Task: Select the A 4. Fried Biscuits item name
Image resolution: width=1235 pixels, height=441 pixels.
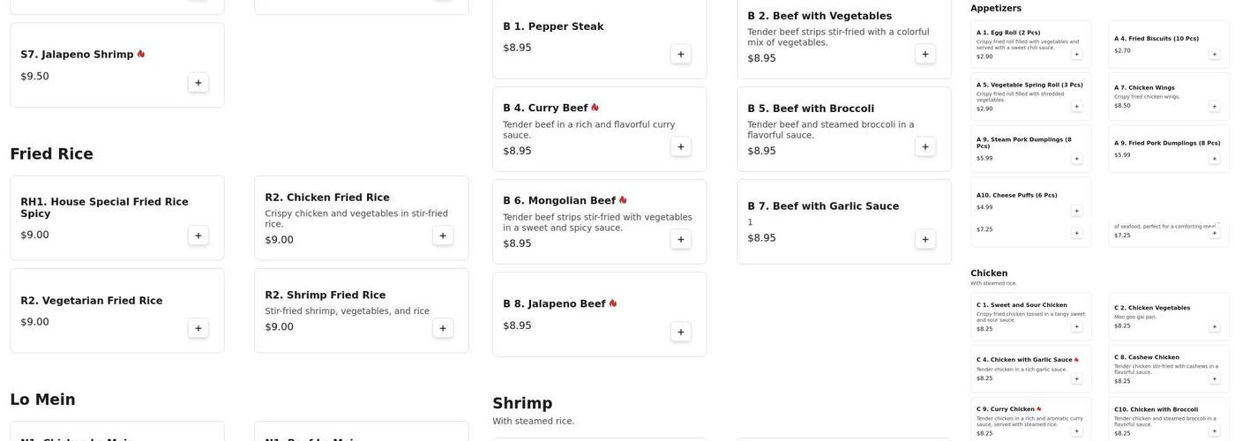Action: click(1156, 39)
